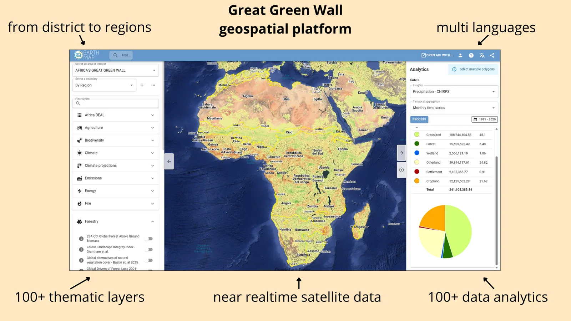The height and width of the screenshot is (321, 571).
Task: Click the plus icon beside boundary selector
Action: point(142,85)
